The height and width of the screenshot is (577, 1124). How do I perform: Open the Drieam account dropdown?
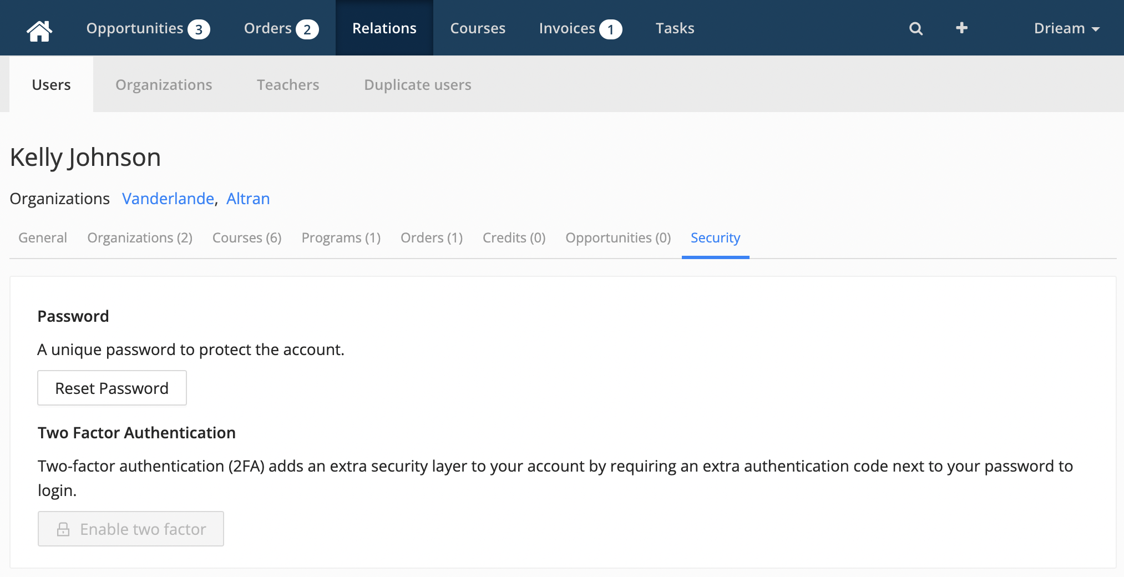[1066, 28]
